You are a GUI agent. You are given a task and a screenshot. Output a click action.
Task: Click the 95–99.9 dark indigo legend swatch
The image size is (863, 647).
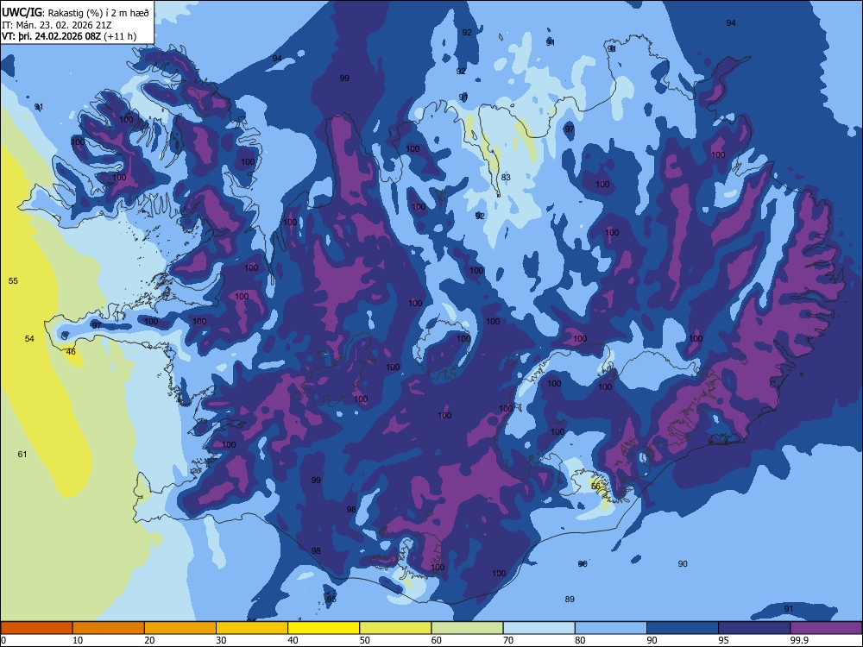(754, 628)
